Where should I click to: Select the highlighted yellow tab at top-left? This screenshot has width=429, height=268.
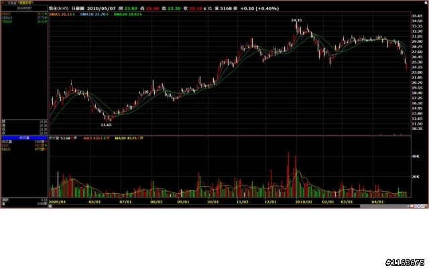point(25,3)
